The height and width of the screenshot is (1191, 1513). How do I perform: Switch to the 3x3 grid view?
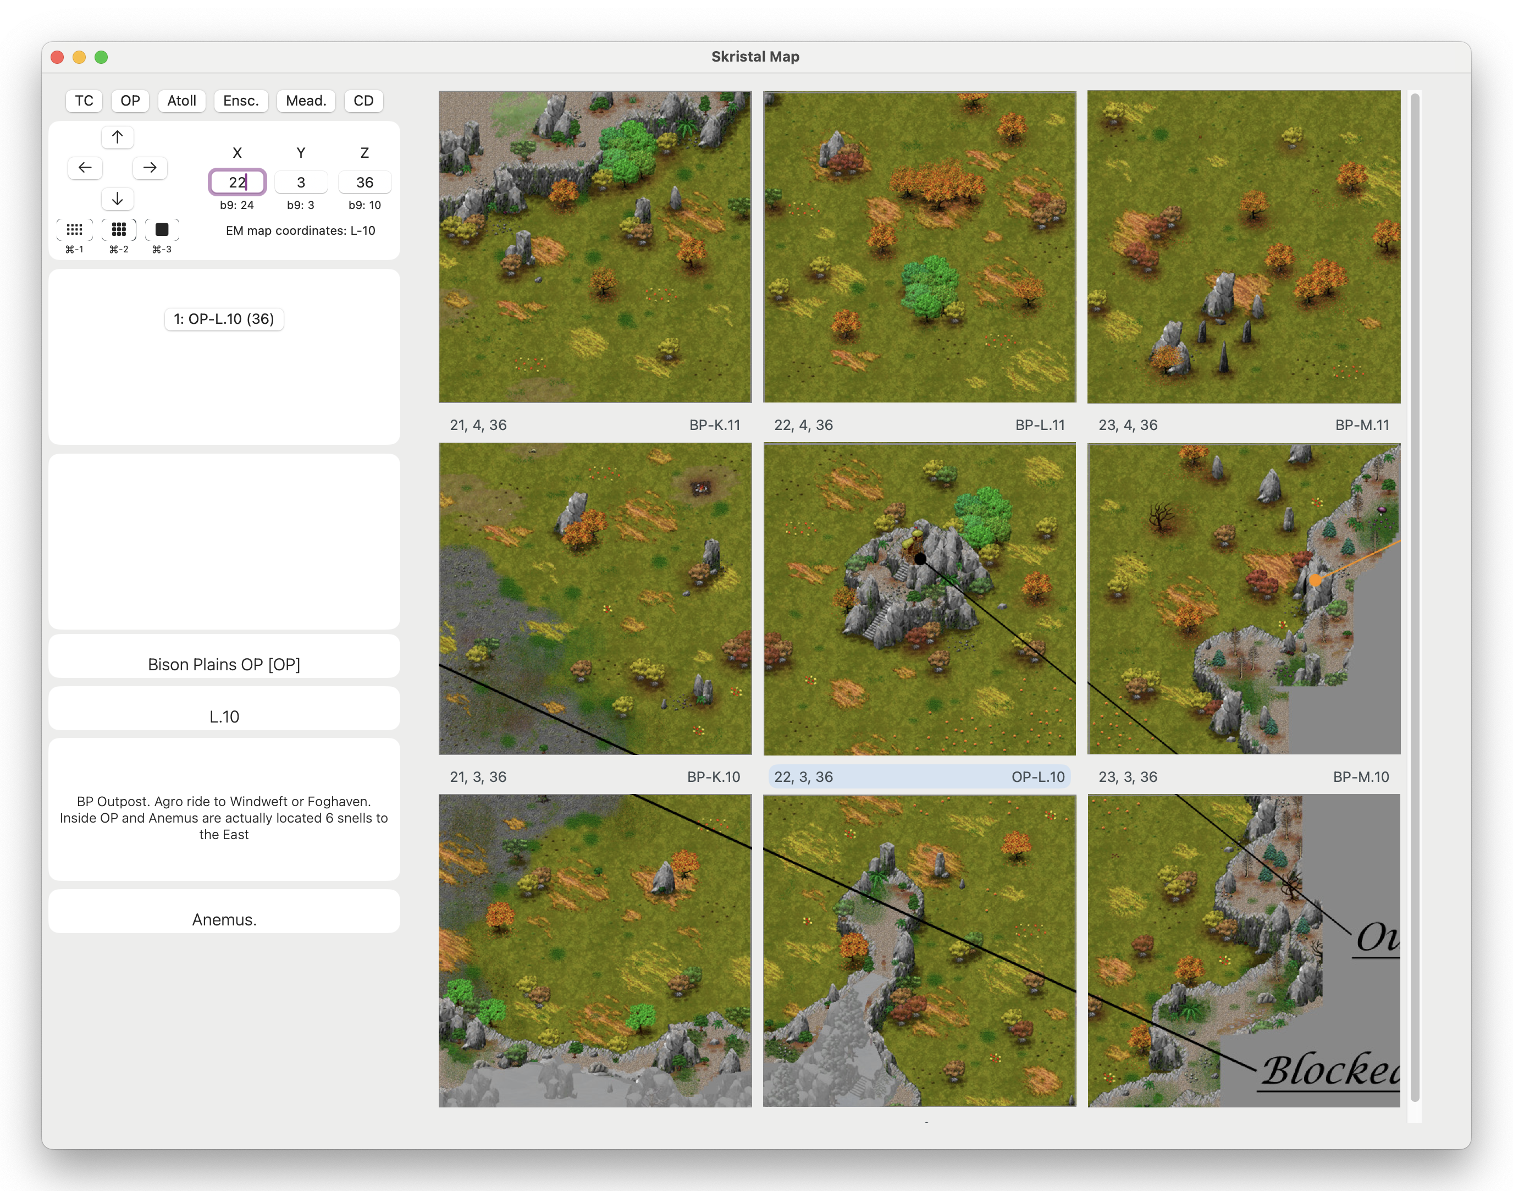point(119,229)
